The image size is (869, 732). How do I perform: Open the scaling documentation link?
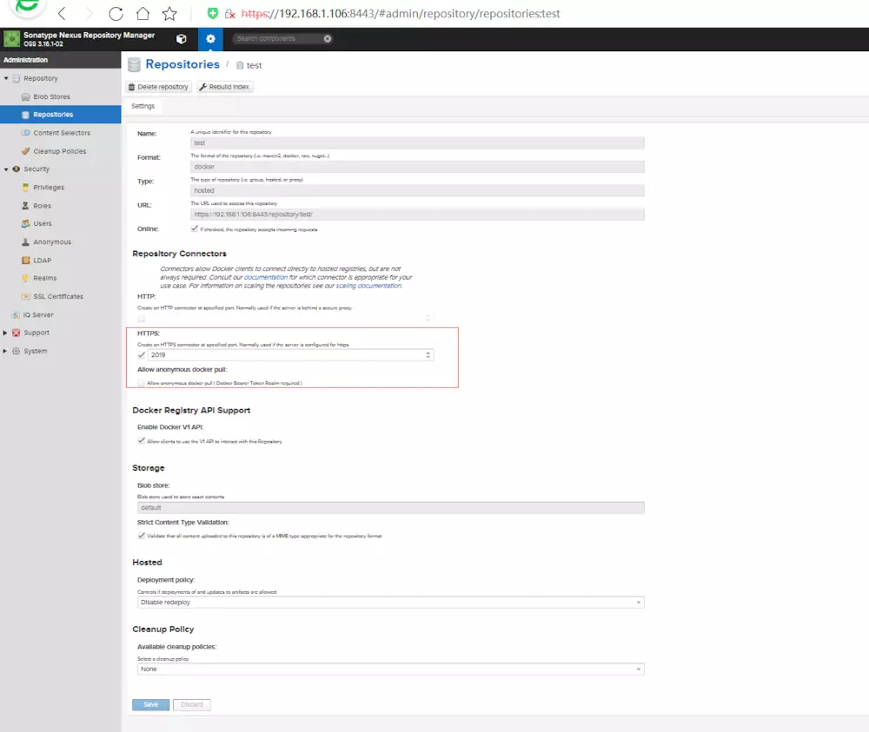[368, 287]
